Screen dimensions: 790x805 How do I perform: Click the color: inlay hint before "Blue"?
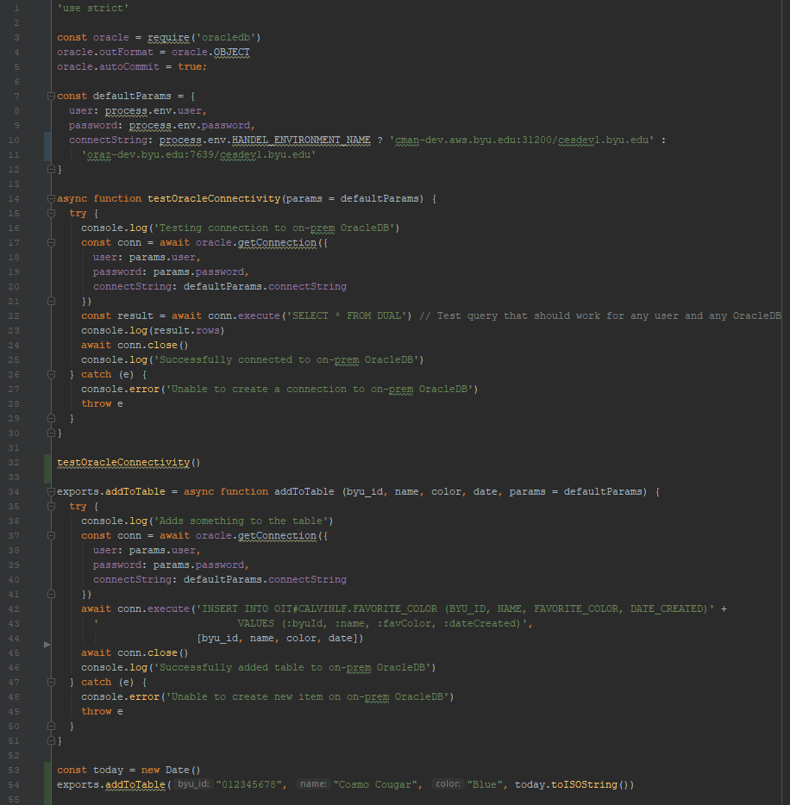(448, 784)
